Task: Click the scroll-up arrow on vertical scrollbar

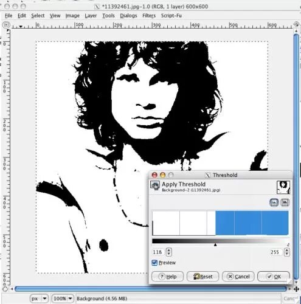Action: [297, 31]
